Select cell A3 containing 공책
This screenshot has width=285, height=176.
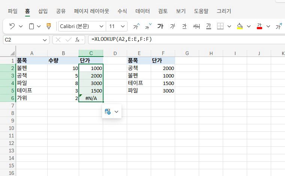pos(32,76)
